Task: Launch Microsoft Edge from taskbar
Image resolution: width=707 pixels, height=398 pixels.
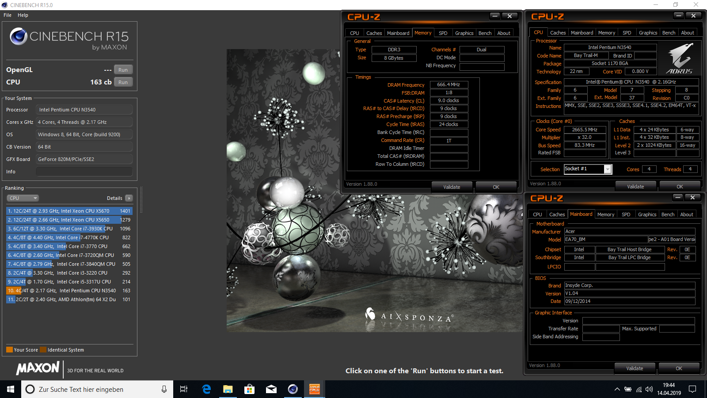Action: (x=206, y=389)
